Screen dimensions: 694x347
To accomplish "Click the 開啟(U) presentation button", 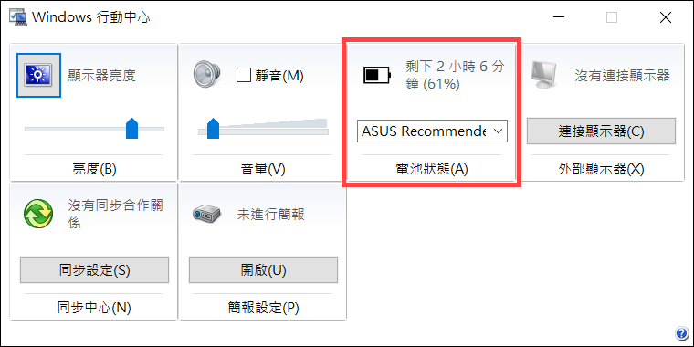I will point(263,270).
